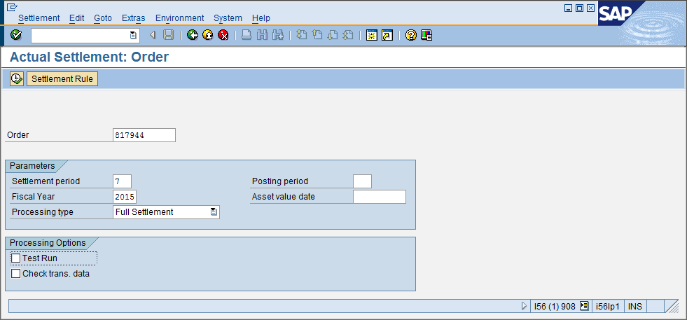Click the yellow Exit icon
The width and height of the screenshot is (687, 320).
click(x=208, y=35)
